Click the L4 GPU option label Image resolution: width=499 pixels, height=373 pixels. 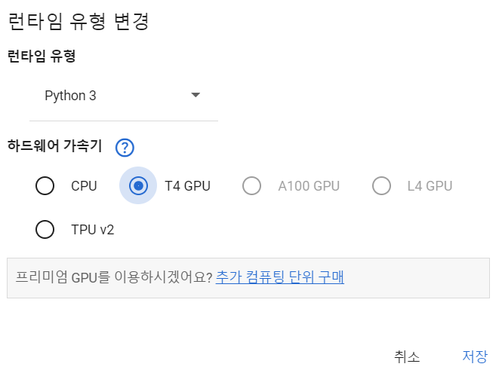click(430, 186)
